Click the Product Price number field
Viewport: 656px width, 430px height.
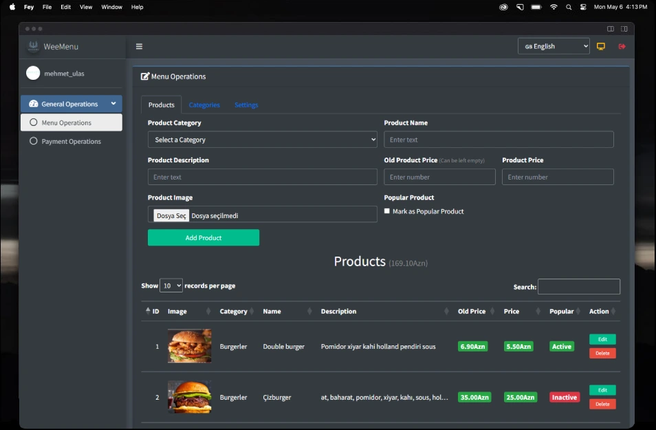pos(558,177)
